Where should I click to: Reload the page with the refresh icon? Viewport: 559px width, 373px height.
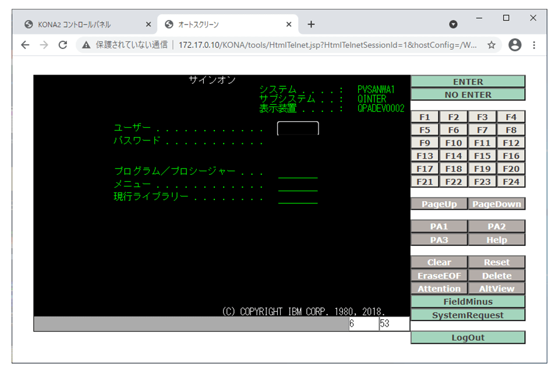(x=63, y=45)
